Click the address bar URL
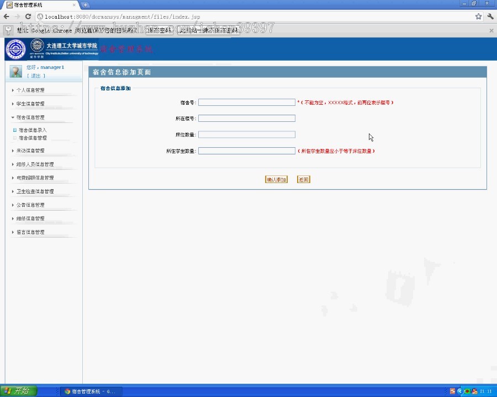 (x=123, y=17)
